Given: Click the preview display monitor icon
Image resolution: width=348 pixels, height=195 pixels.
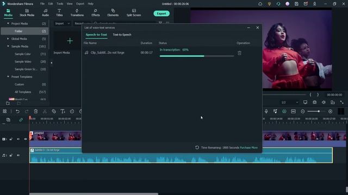Looking at the screenshot, I should pyautogui.click(x=306, y=102).
